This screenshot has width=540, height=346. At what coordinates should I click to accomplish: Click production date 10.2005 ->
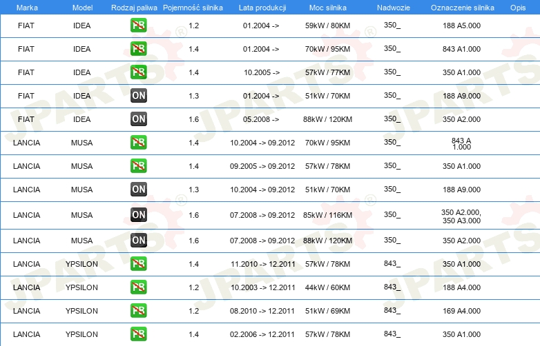point(262,72)
